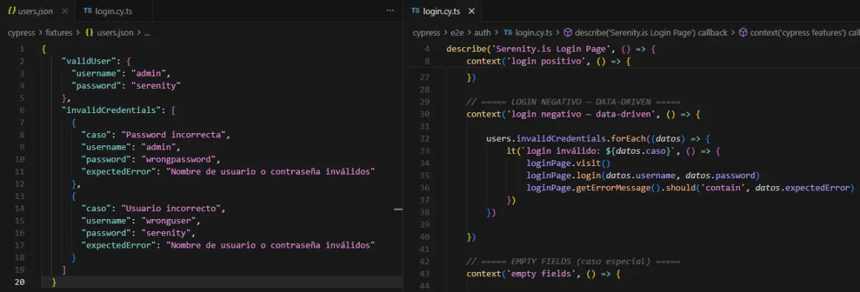Open 'cypress' breadcrumb in right editor
Viewport: 860px width, 292px height.
click(426, 33)
